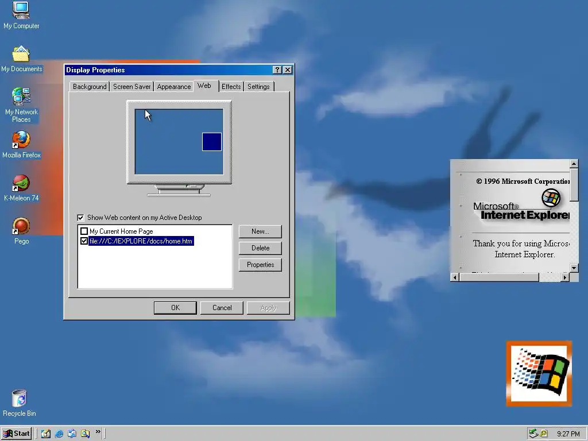The width and height of the screenshot is (588, 441).
Task: Expand the Quick Launch overflow chevron
Action: (98, 432)
